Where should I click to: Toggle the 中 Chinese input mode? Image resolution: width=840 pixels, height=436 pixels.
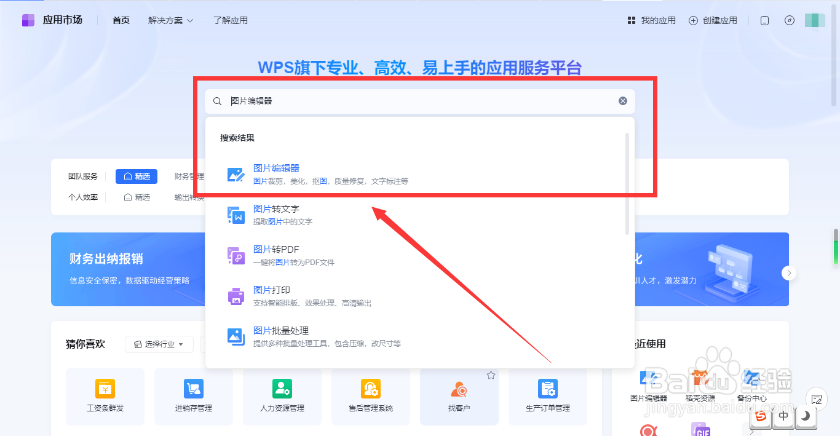point(783,416)
